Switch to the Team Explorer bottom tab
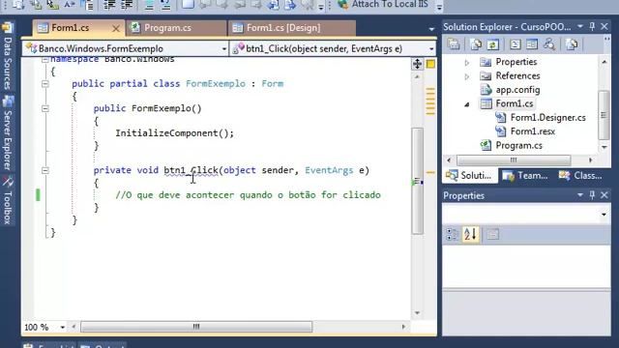The height and width of the screenshot is (348, 619). pos(525,176)
